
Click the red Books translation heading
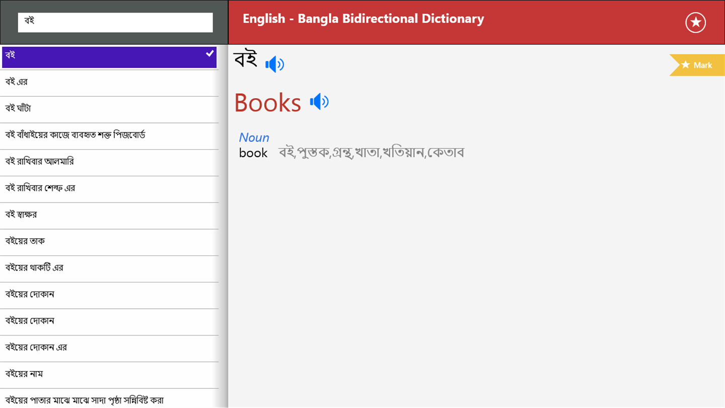click(x=267, y=103)
